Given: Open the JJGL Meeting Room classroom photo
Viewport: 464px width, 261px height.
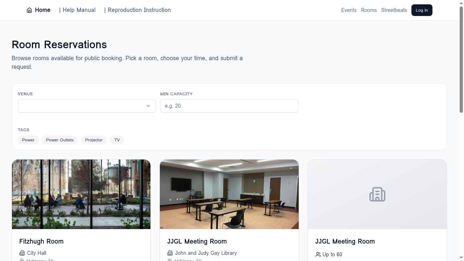Looking at the screenshot, I should click(x=229, y=194).
